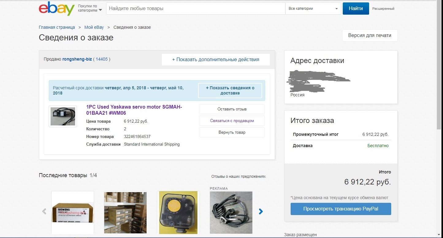443x238 pixels.
Task: Open the advertised black cable thumbnail
Action: pyautogui.click(x=231, y=213)
